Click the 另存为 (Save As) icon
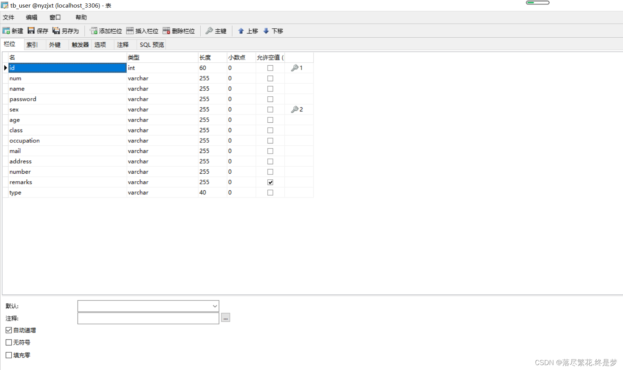The width and height of the screenshot is (623, 370). pos(66,31)
